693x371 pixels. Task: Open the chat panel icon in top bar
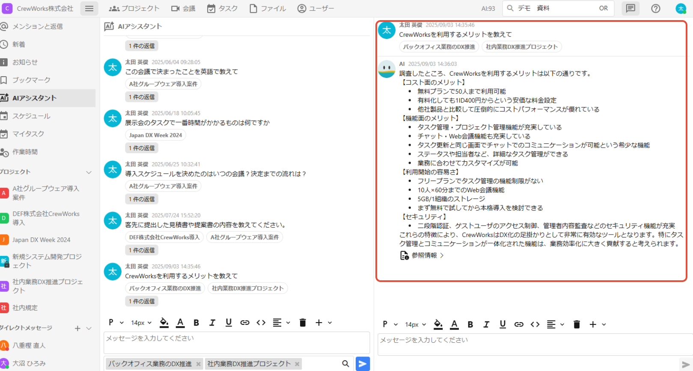point(631,8)
